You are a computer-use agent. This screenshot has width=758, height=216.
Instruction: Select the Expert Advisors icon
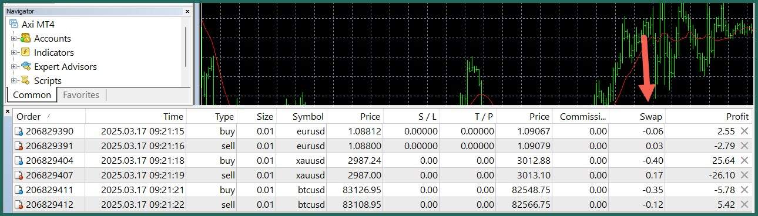point(25,66)
